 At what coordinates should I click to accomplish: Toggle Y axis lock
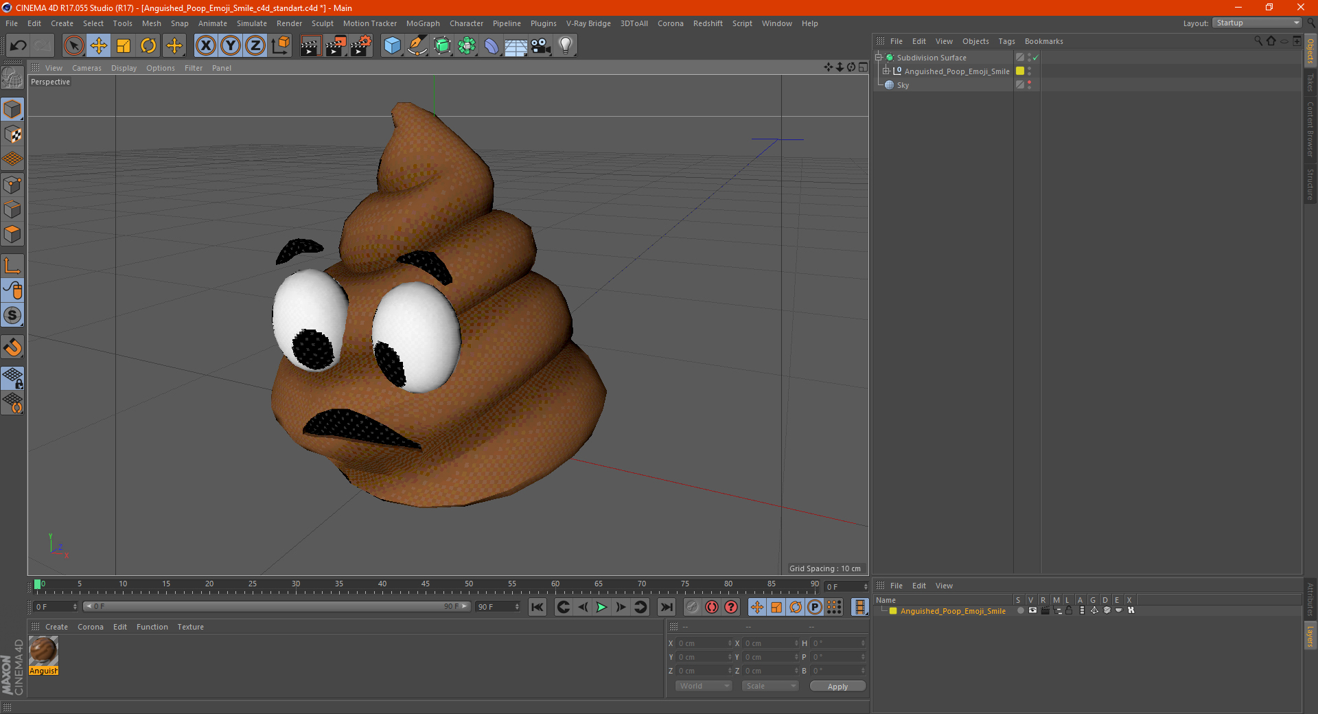[x=231, y=46]
